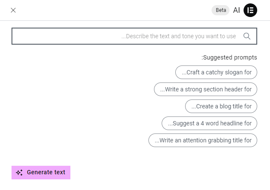
Task: Click the sparkle icon on Generate text
Action: (19, 173)
